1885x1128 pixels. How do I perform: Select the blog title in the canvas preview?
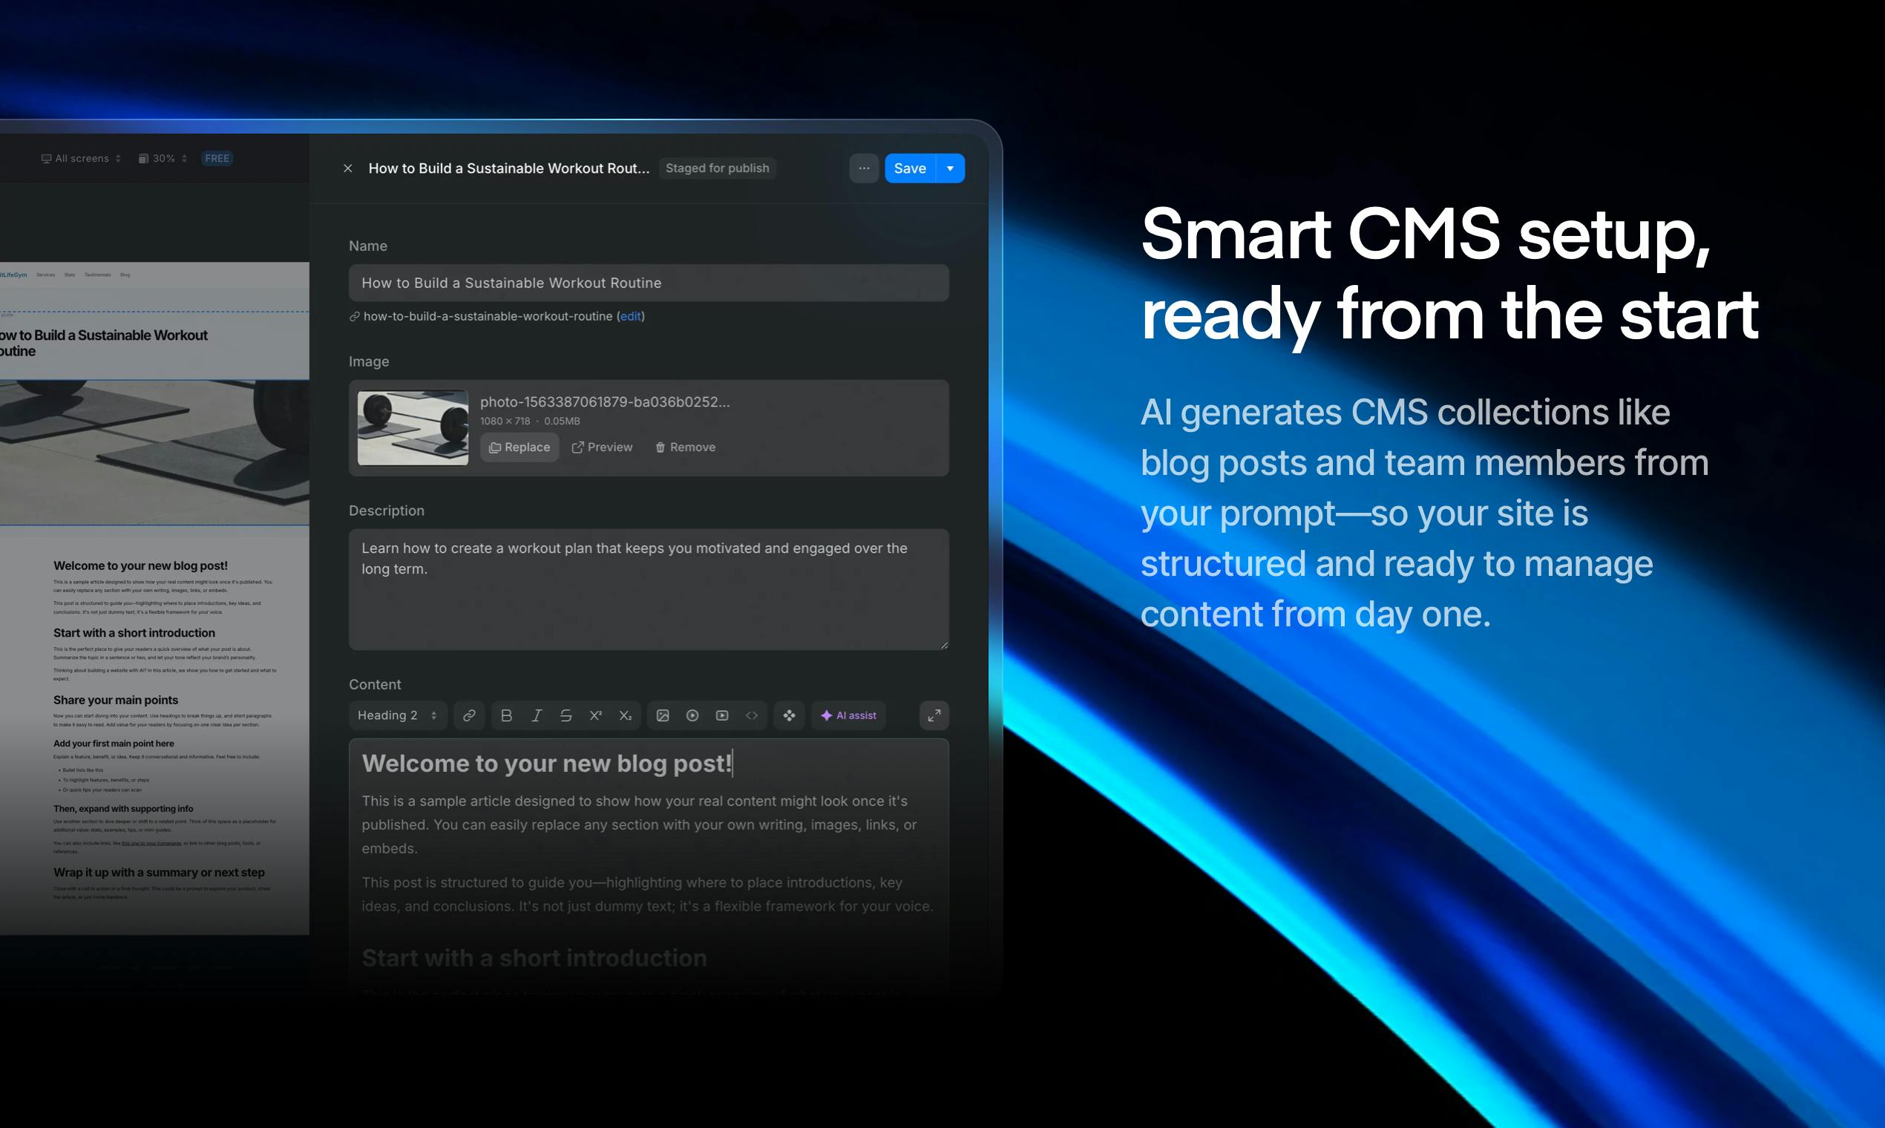click(103, 344)
